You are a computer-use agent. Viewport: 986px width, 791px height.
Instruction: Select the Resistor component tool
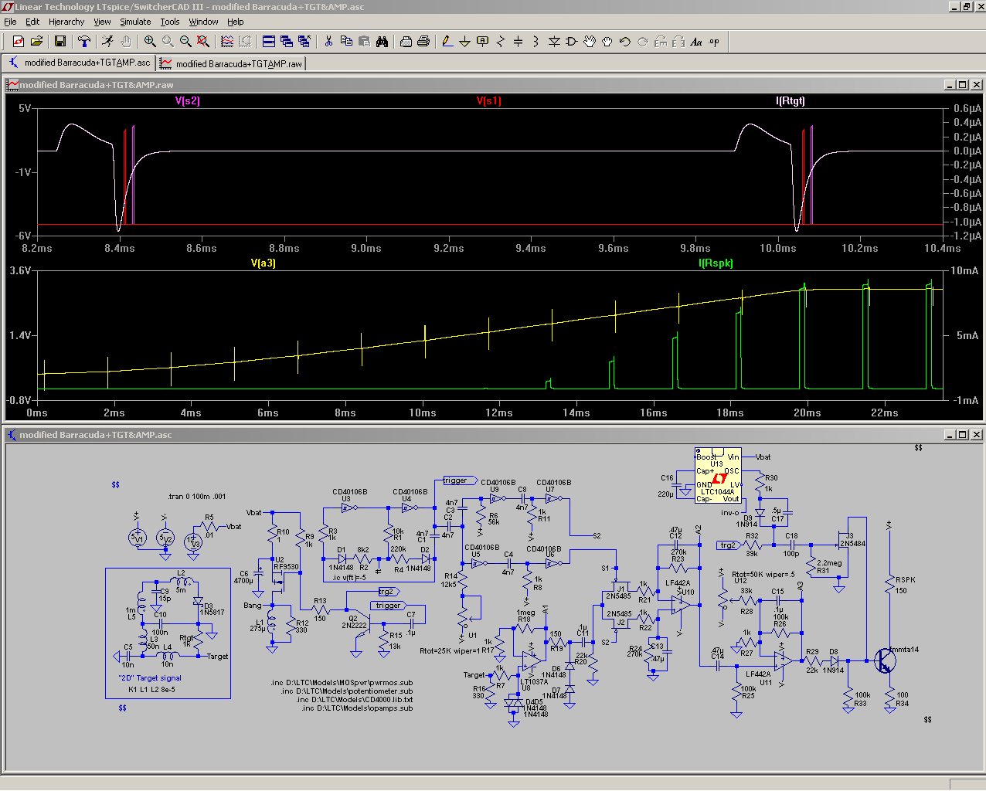pyautogui.click(x=501, y=42)
